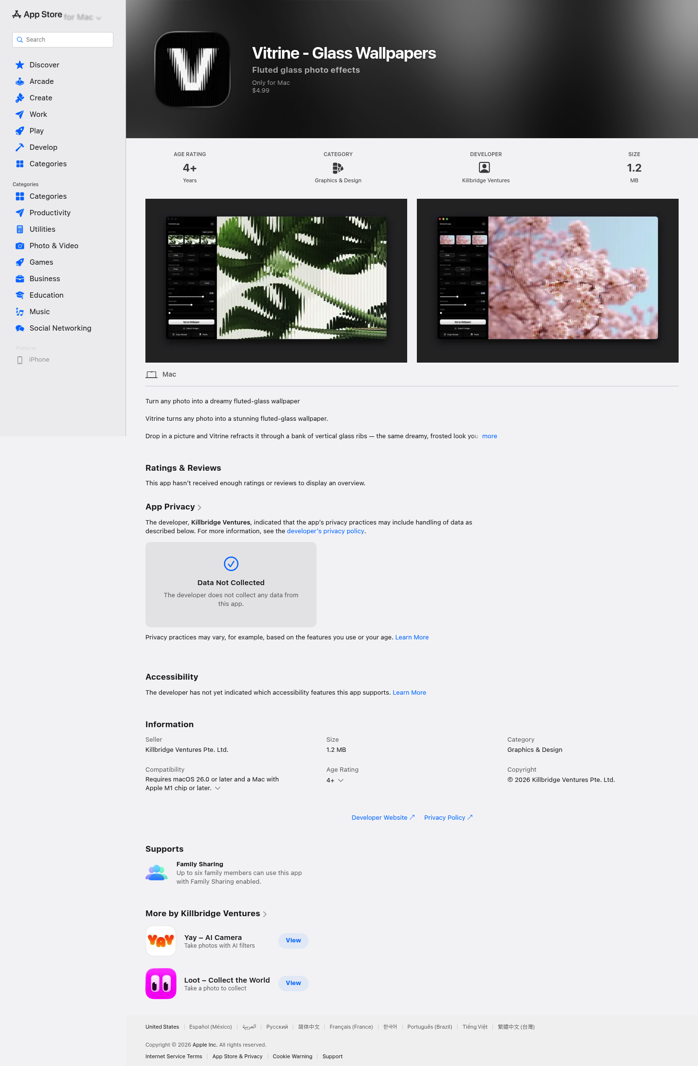
Task: Select Português (Brazil) language link
Action: click(429, 1027)
